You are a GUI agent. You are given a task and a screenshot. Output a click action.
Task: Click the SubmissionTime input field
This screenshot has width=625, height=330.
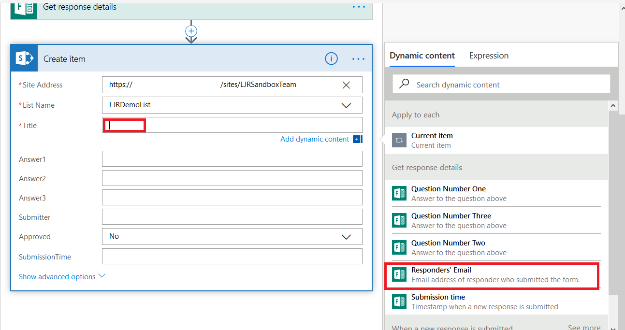pyautogui.click(x=232, y=257)
